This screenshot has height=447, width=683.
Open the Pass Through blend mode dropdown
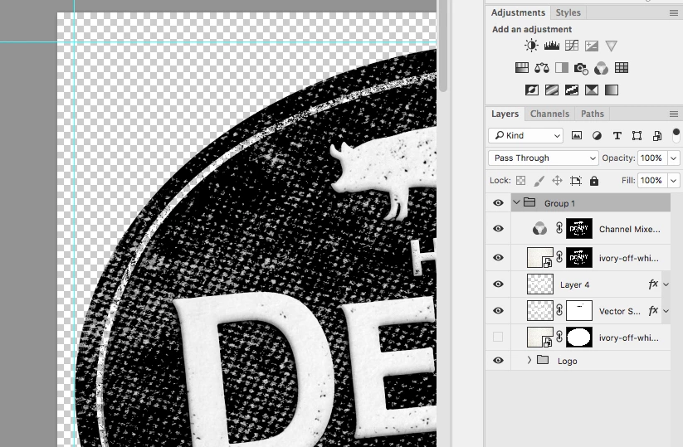coord(544,158)
